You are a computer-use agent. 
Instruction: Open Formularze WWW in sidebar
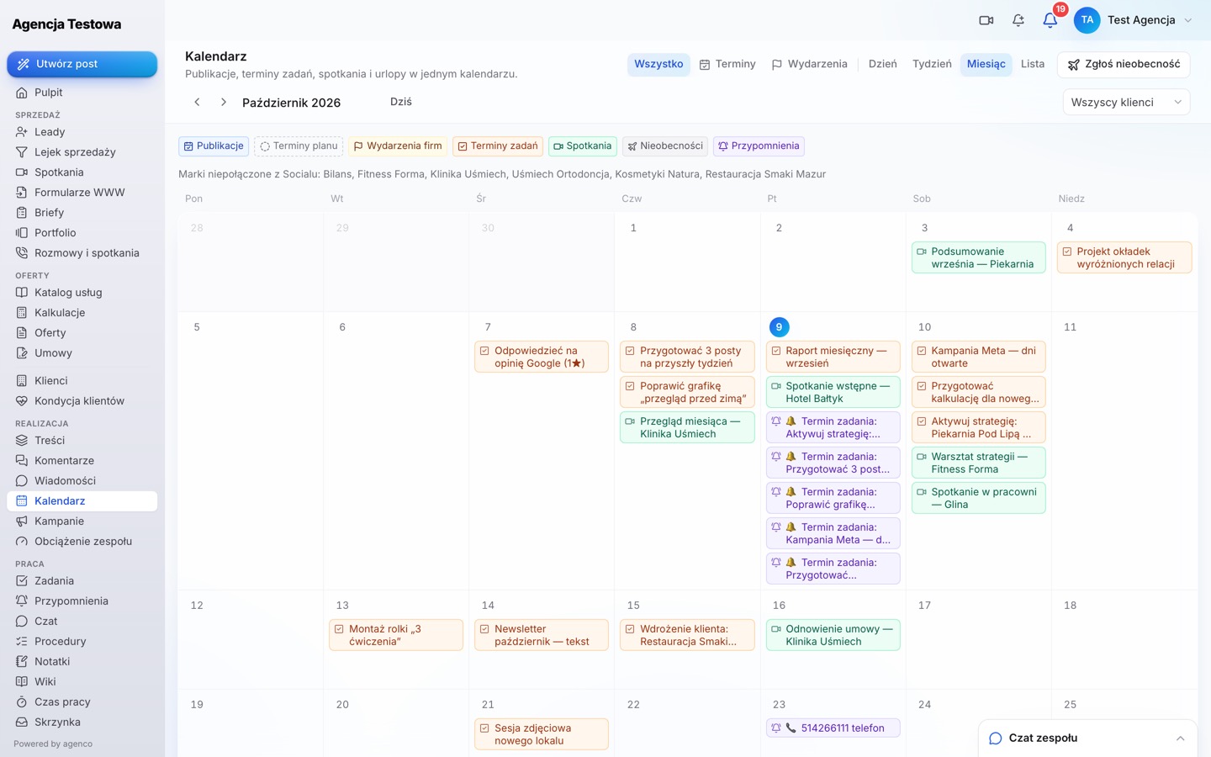click(82, 193)
